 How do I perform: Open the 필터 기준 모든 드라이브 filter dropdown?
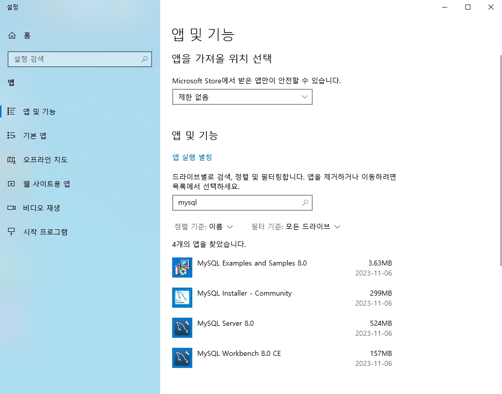coord(296,226)
